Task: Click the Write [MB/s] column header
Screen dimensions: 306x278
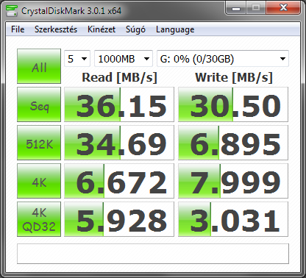Action: click(x=234, y=77)
